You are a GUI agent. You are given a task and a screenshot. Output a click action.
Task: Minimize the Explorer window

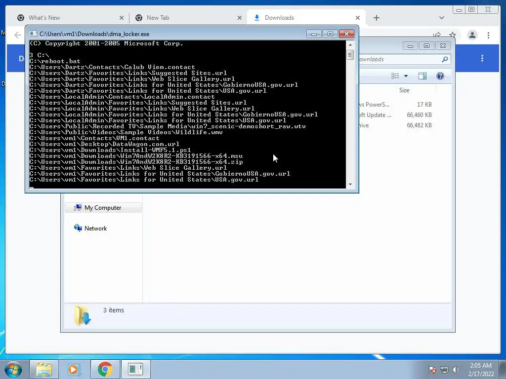[410, 46]
